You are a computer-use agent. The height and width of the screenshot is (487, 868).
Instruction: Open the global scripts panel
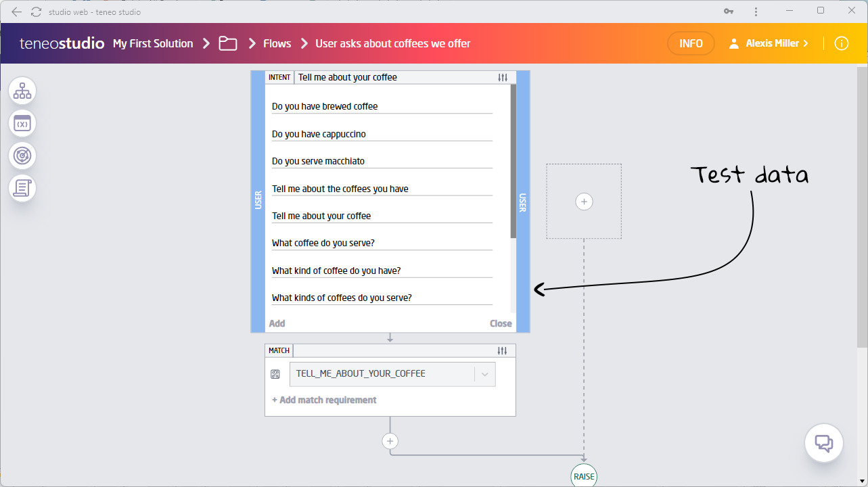[x=22, y=187]
